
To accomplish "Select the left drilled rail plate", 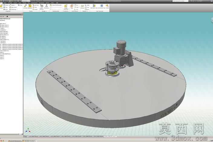I will (x=74, y=91).
